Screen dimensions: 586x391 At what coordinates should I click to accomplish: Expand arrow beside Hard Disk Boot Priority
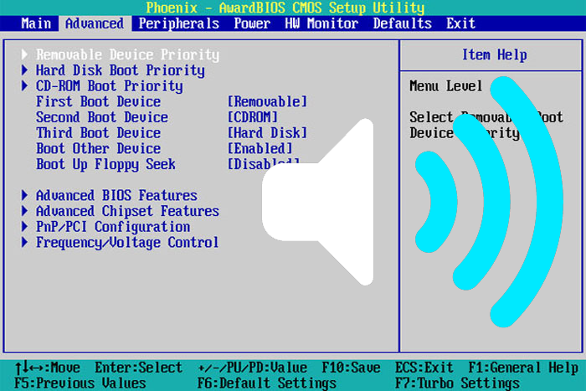24,70
